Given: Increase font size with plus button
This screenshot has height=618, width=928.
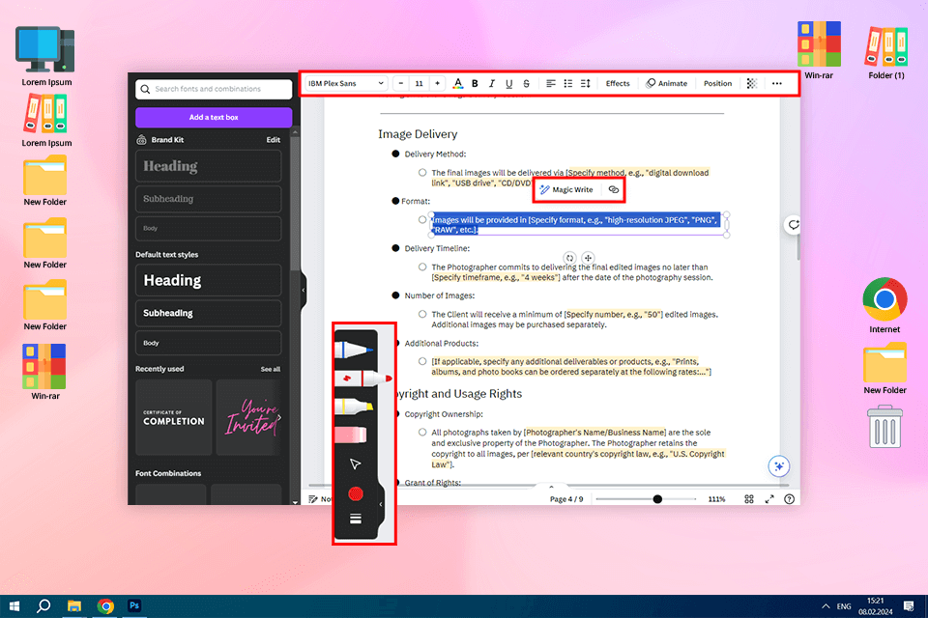Looking at the screenshot, I should (x=437, y=83).
